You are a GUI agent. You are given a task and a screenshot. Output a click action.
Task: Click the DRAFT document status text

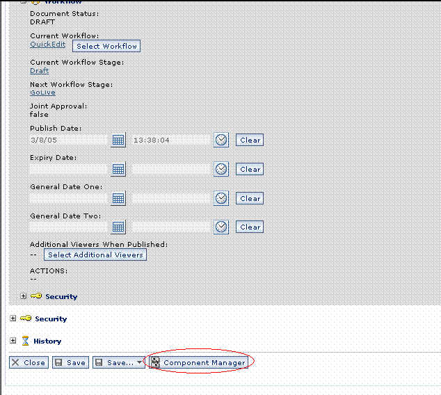pos(42,22)
